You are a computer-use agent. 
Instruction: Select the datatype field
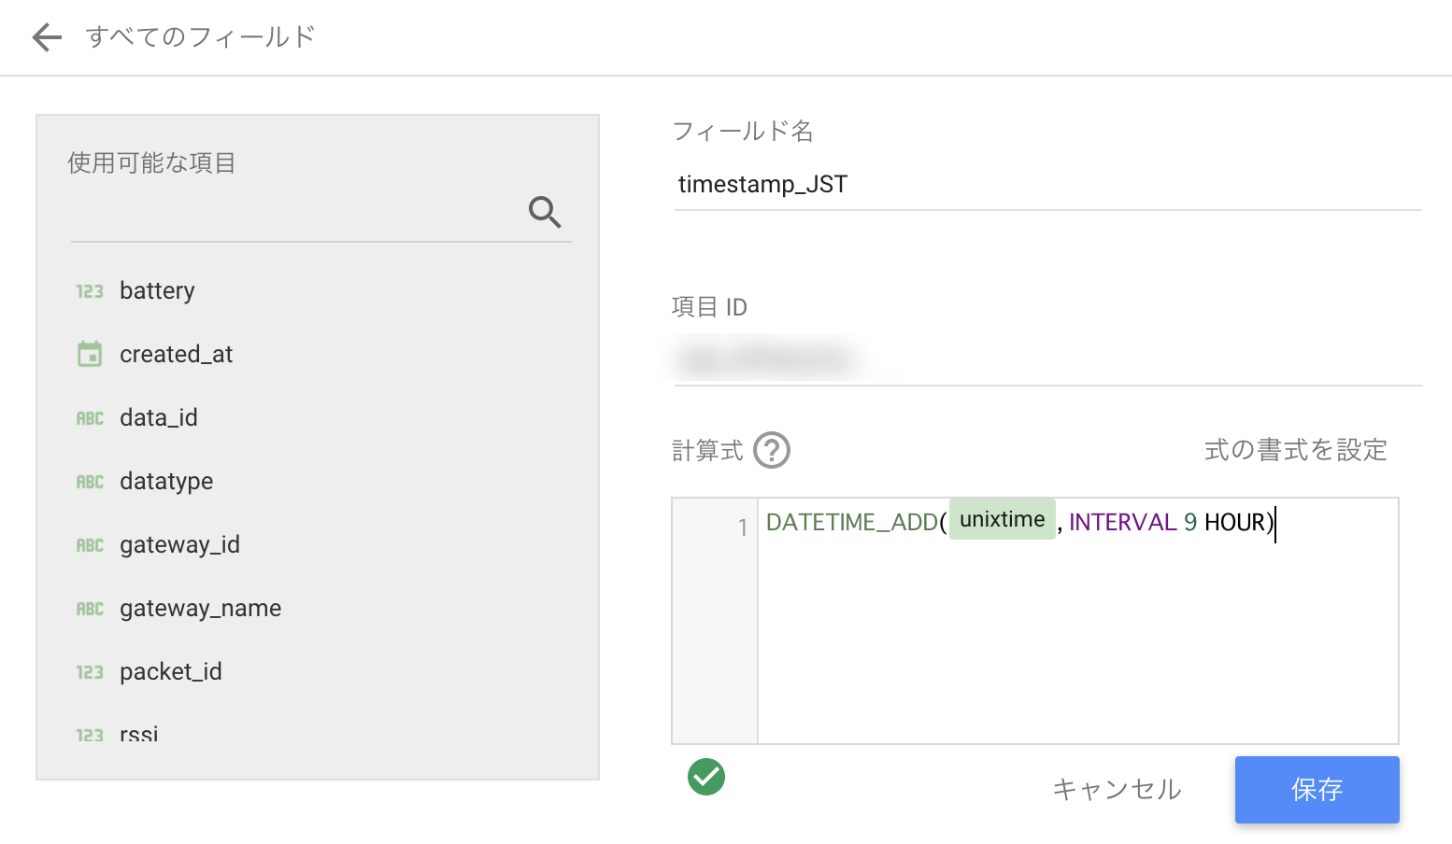(x=165, y=481)
